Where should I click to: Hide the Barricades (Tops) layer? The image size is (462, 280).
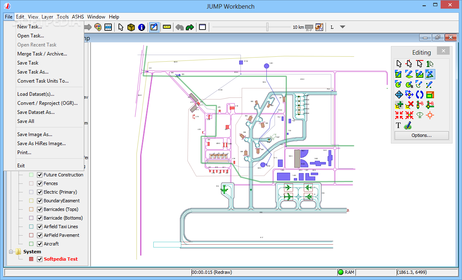click(40, 209)
